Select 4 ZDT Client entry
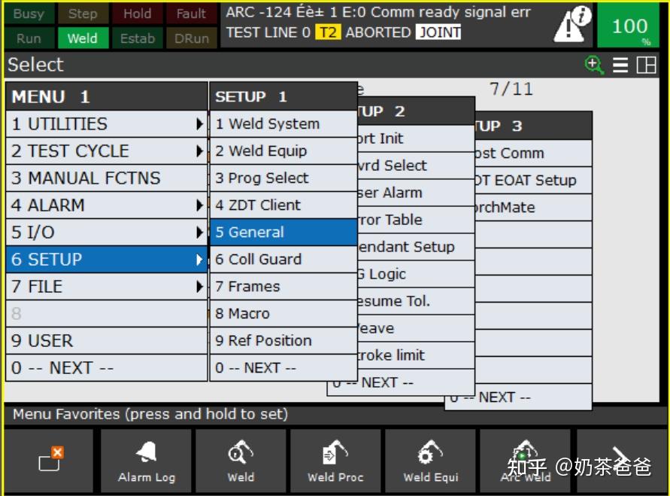The image size is (670, 496). point(283,205)
